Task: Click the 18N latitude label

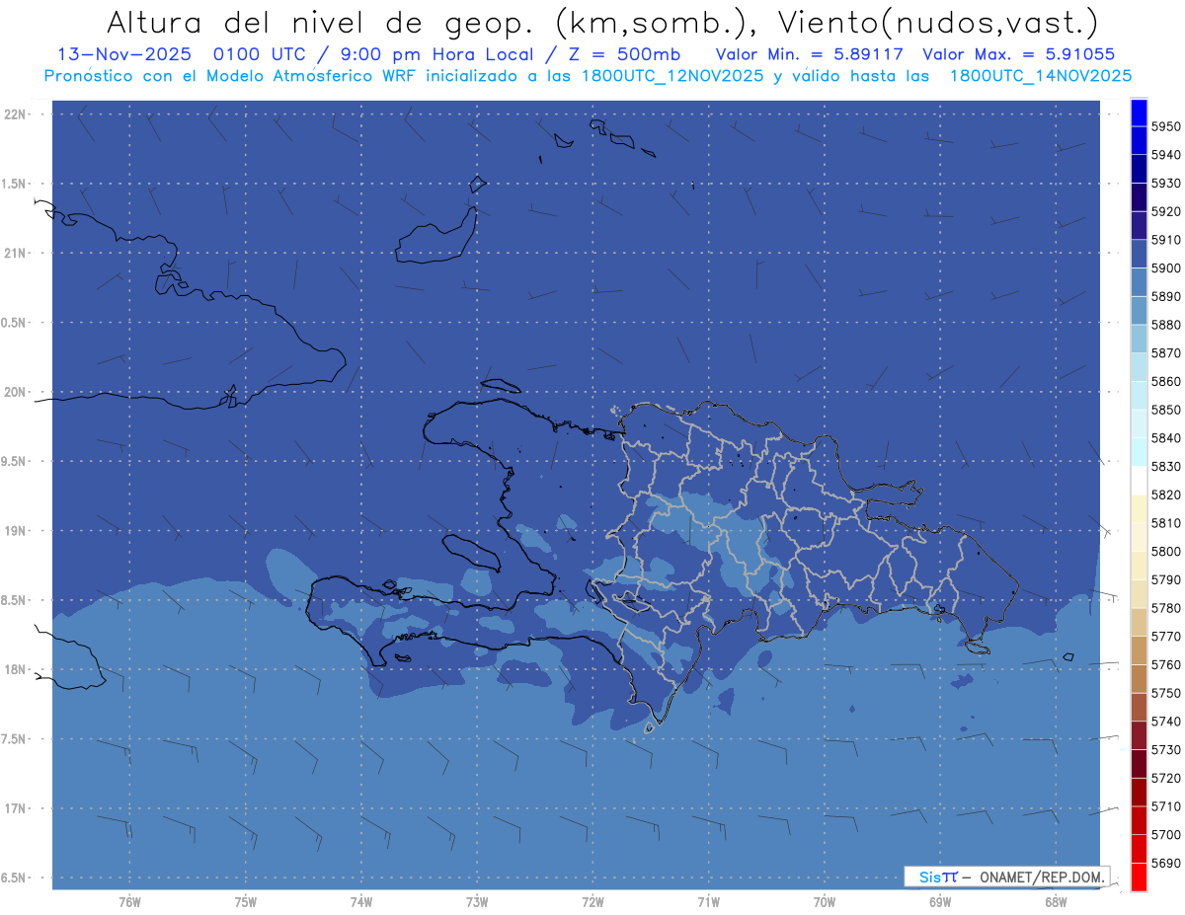Action: coord(16,669)
